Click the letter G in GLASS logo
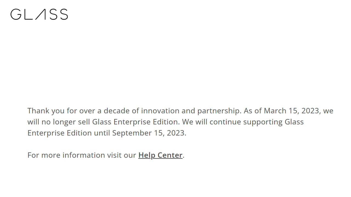Screen dimensions: 351x197 (16, 15)
